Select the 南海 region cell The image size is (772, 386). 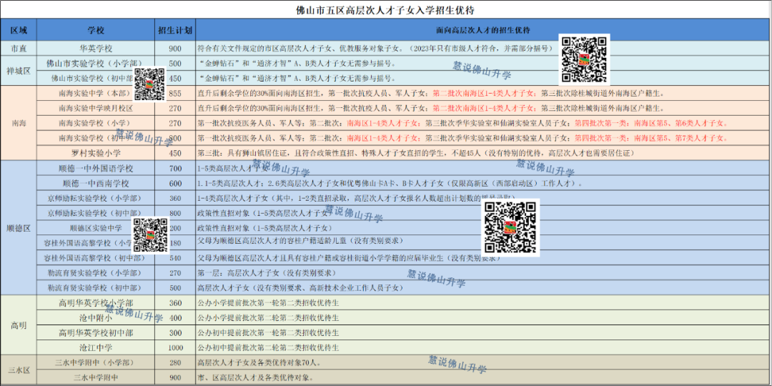click(x=19, y=123)
